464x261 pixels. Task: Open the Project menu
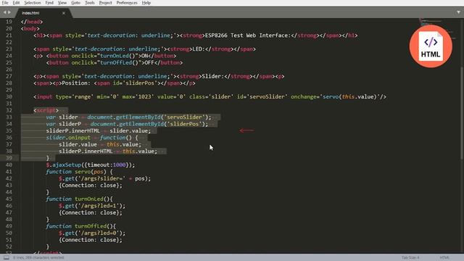pyautogui.click(x=105, y=3)
